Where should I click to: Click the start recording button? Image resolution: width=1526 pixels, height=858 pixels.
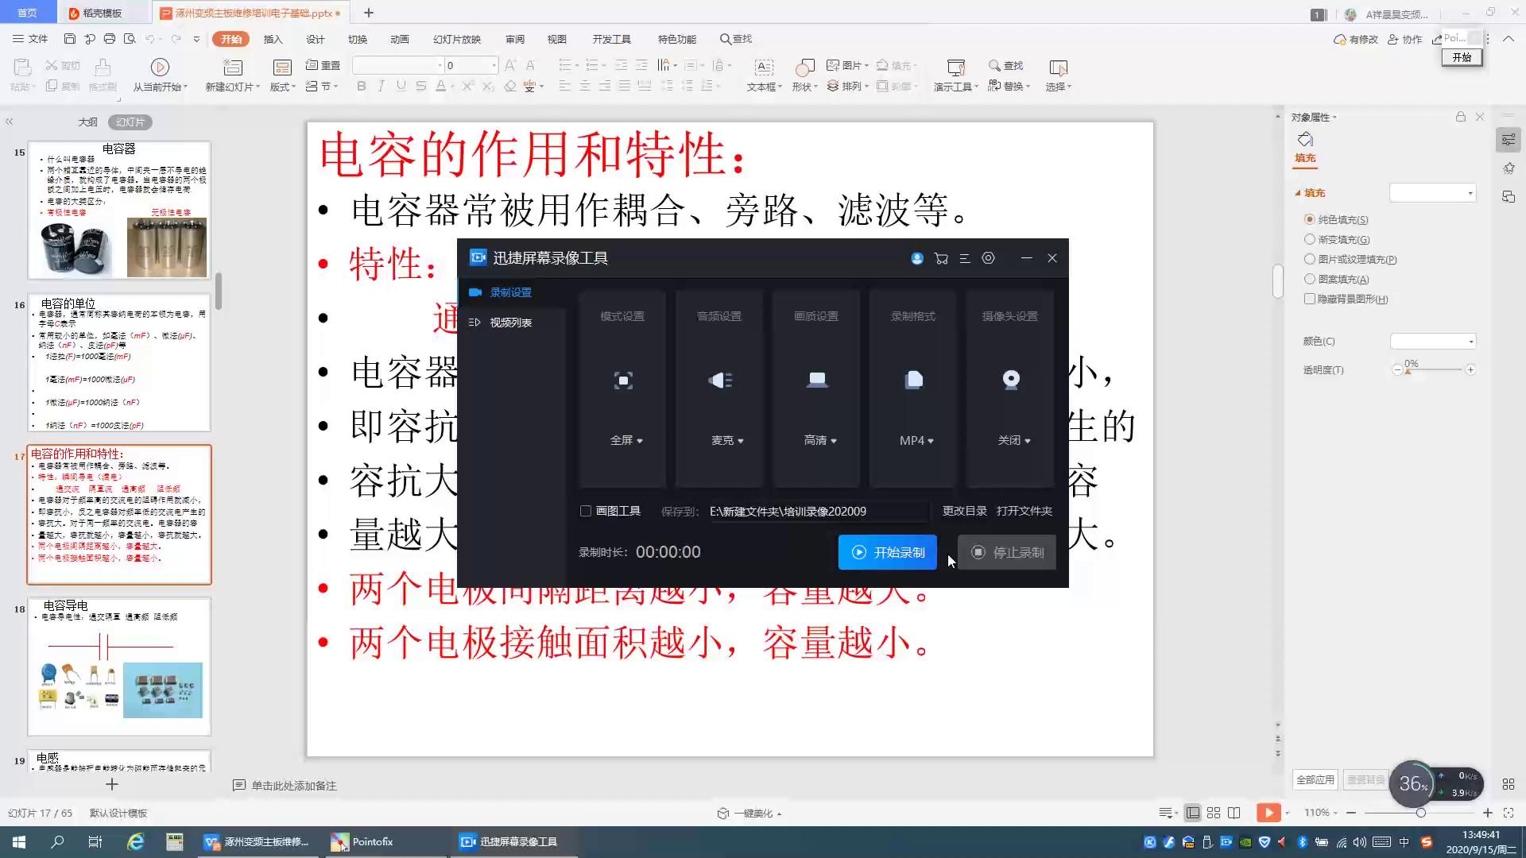(x=887, y=552)
